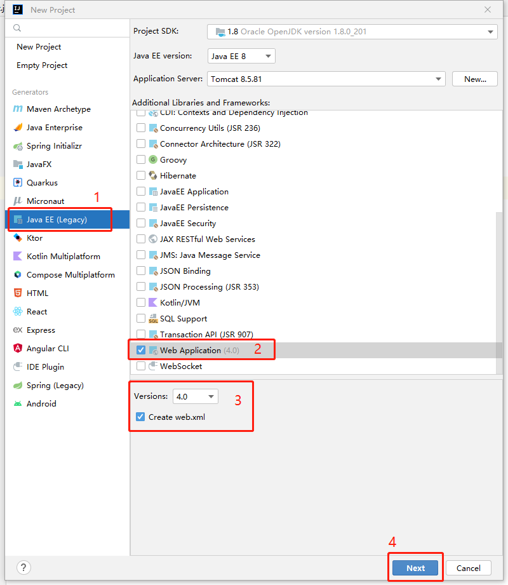This screenshot has height=585, width=508.
Task: Click the Next button
Action: pos(415,568)
